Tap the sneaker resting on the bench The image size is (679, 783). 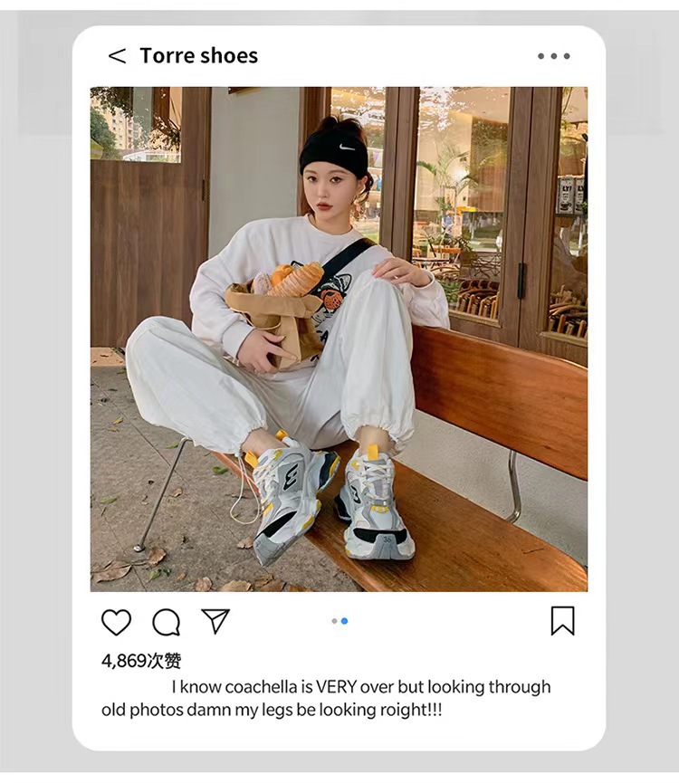[373, 504]
